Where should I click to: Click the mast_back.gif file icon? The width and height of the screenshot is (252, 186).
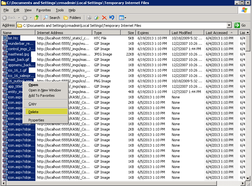coord(5,60)
